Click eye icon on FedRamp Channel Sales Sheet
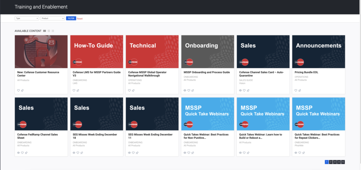361x170 pixels. [x=18, y=153]
